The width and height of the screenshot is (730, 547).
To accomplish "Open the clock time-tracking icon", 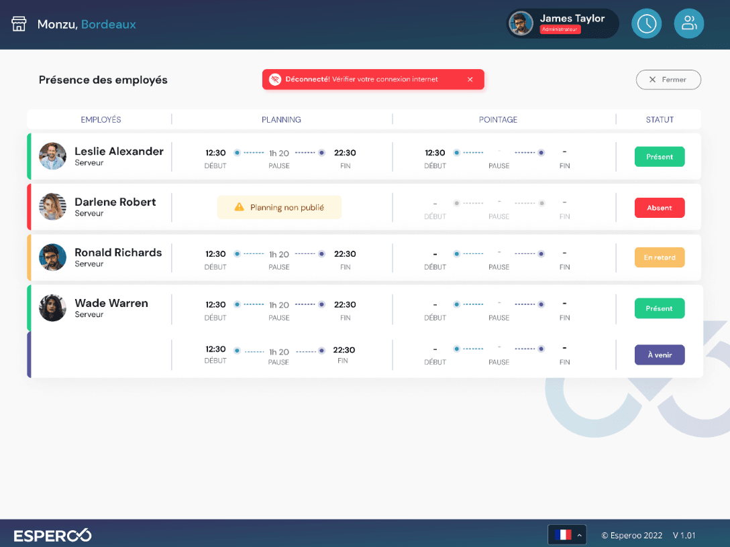I will 646,23.
